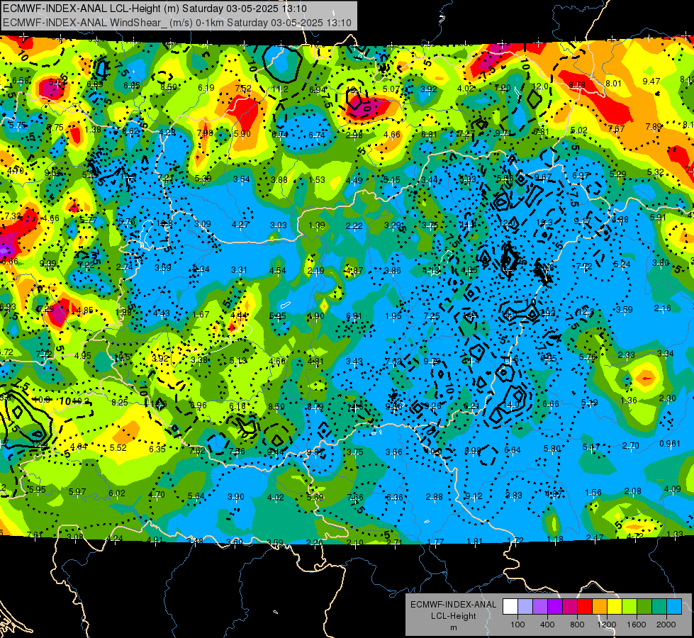Click the wind shear value 1.36
The image size is (694, 638).
pyautogui.click(x=629, y=401)
